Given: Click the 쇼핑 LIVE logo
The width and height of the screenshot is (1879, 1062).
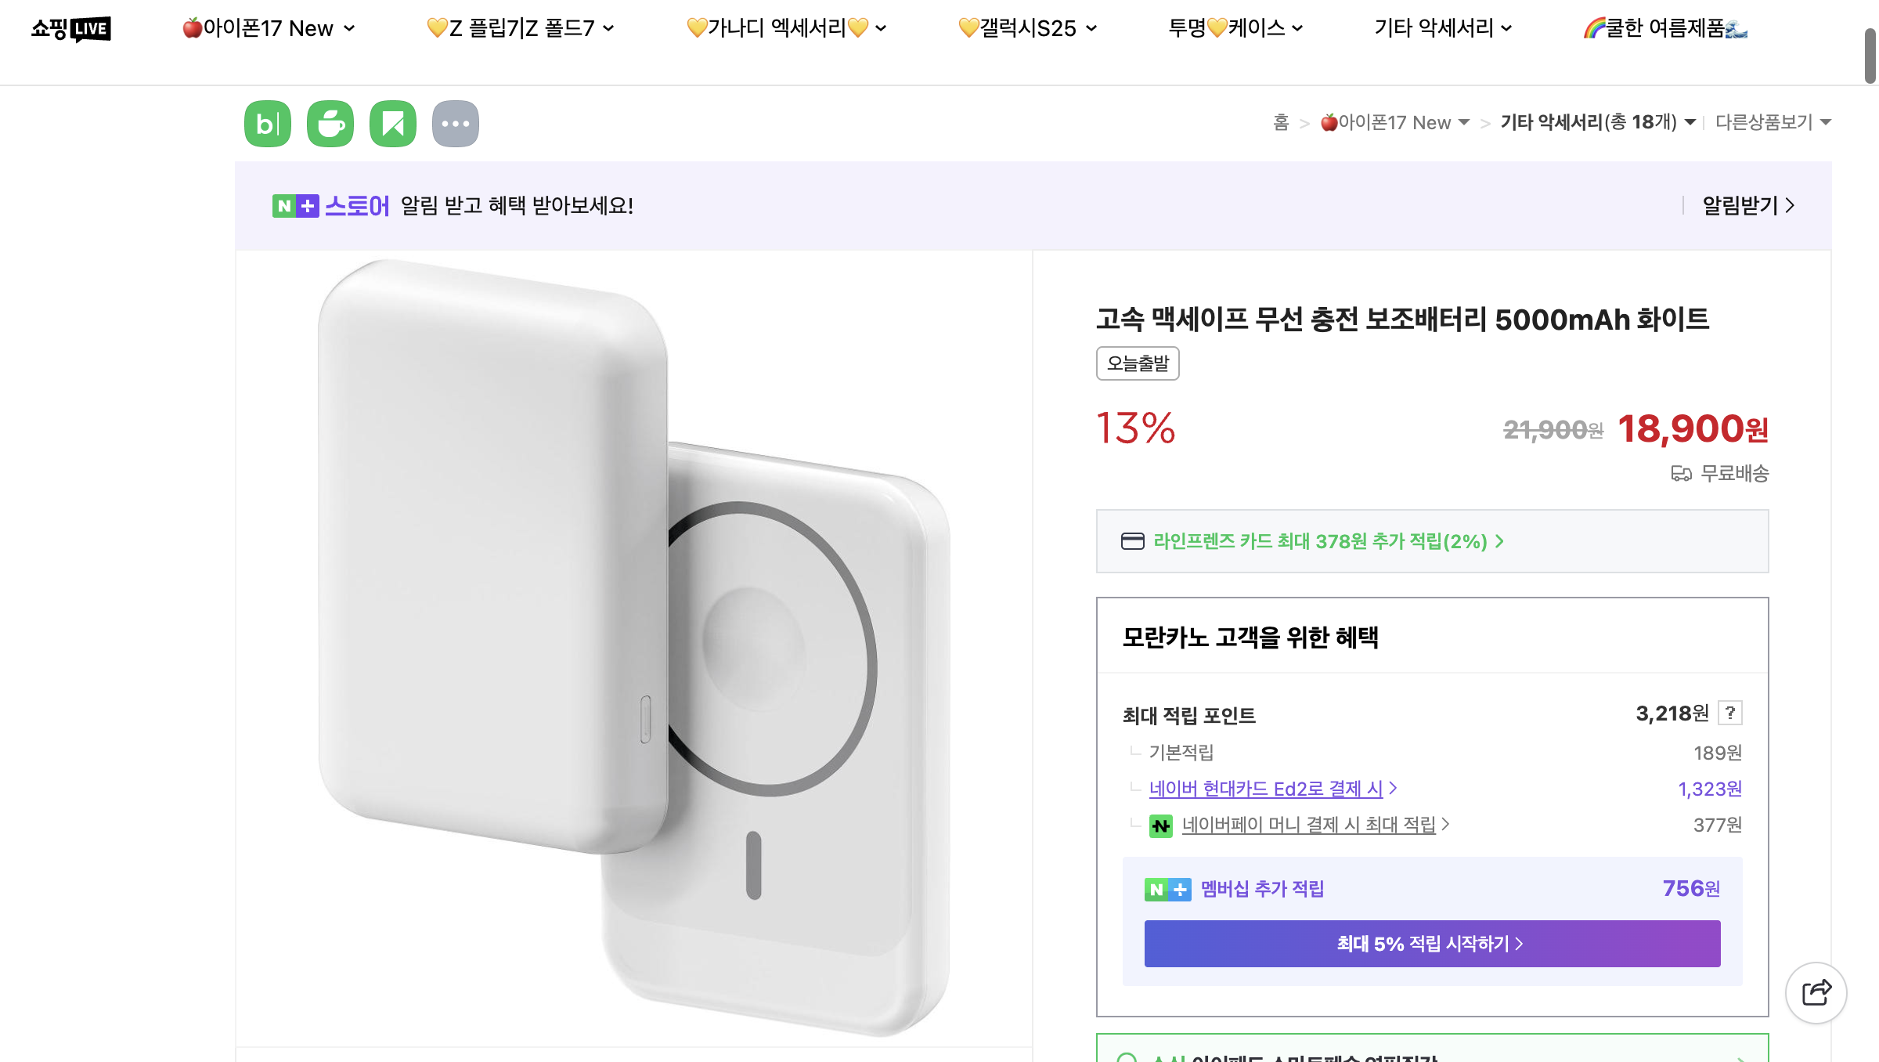Looking at the screenshot, I should [x=70, y=28].
